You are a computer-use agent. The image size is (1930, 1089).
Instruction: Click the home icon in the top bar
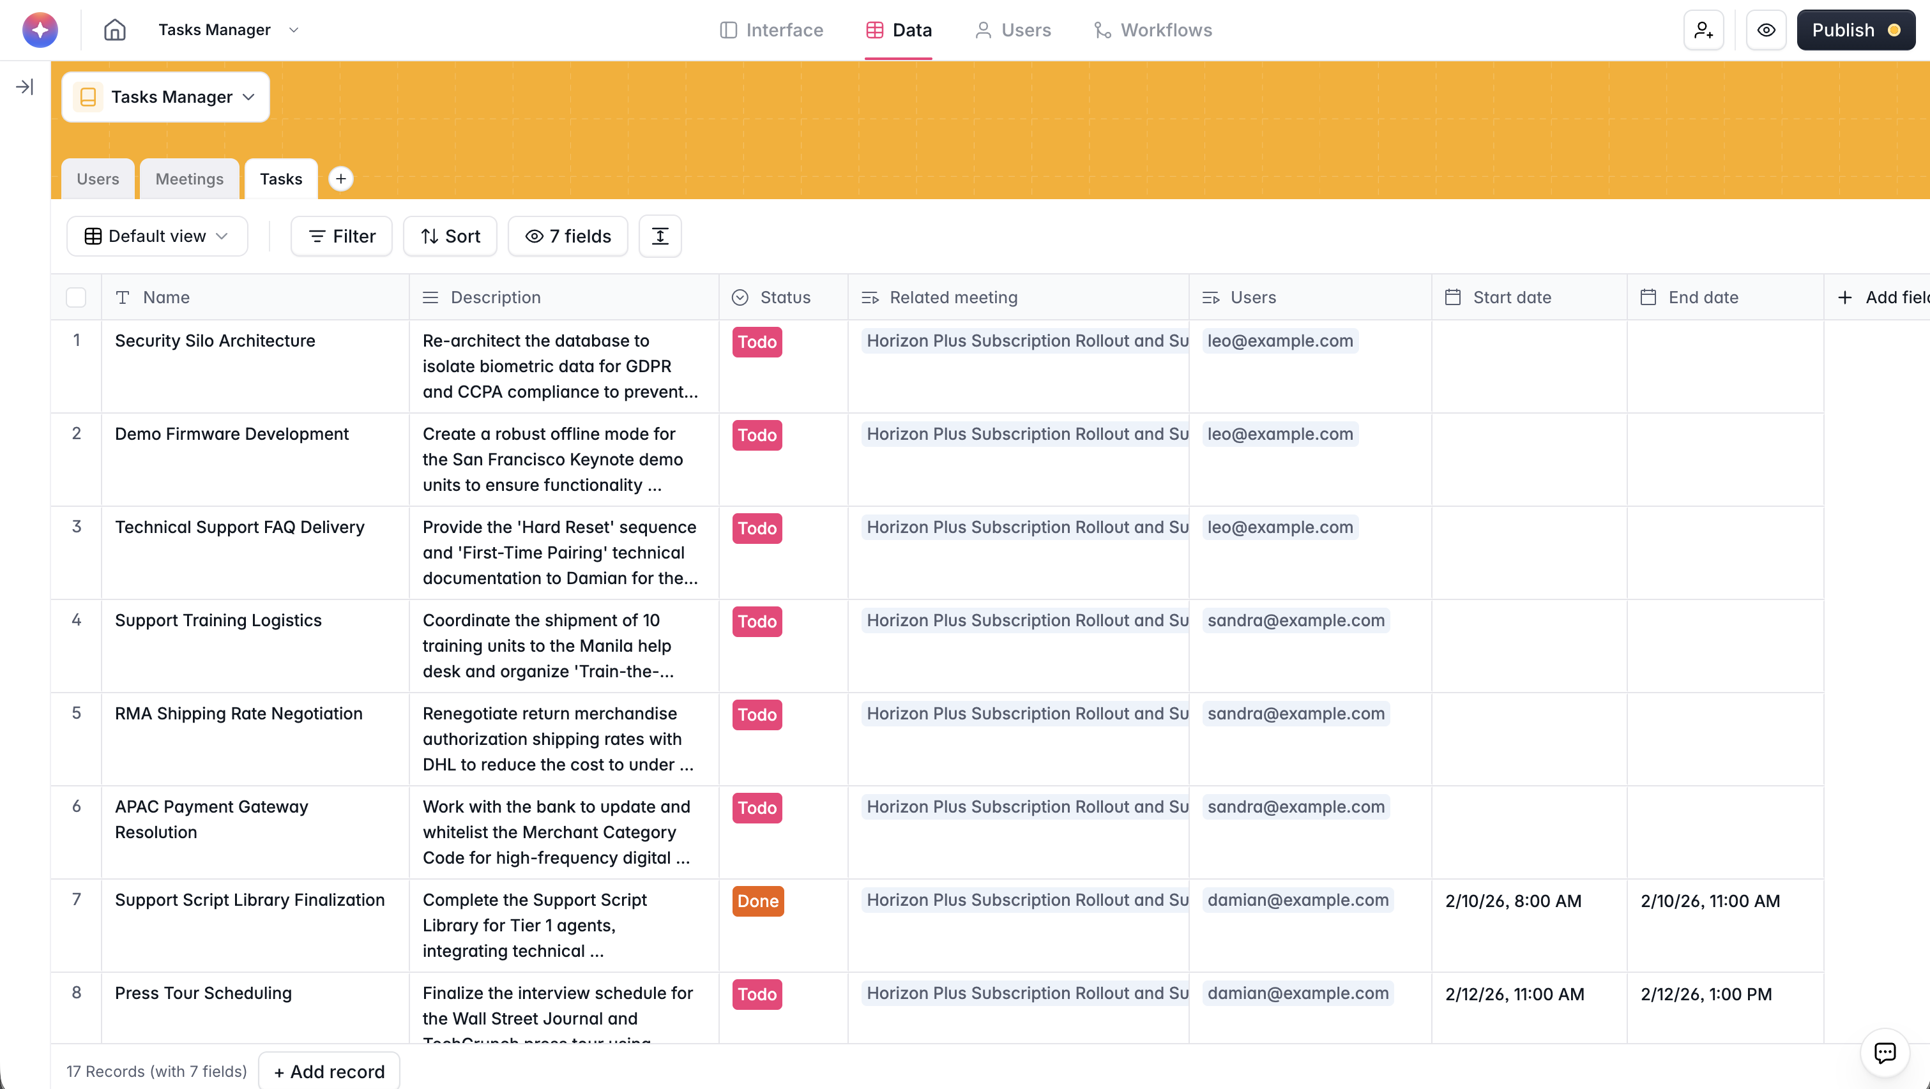point(114,30)
